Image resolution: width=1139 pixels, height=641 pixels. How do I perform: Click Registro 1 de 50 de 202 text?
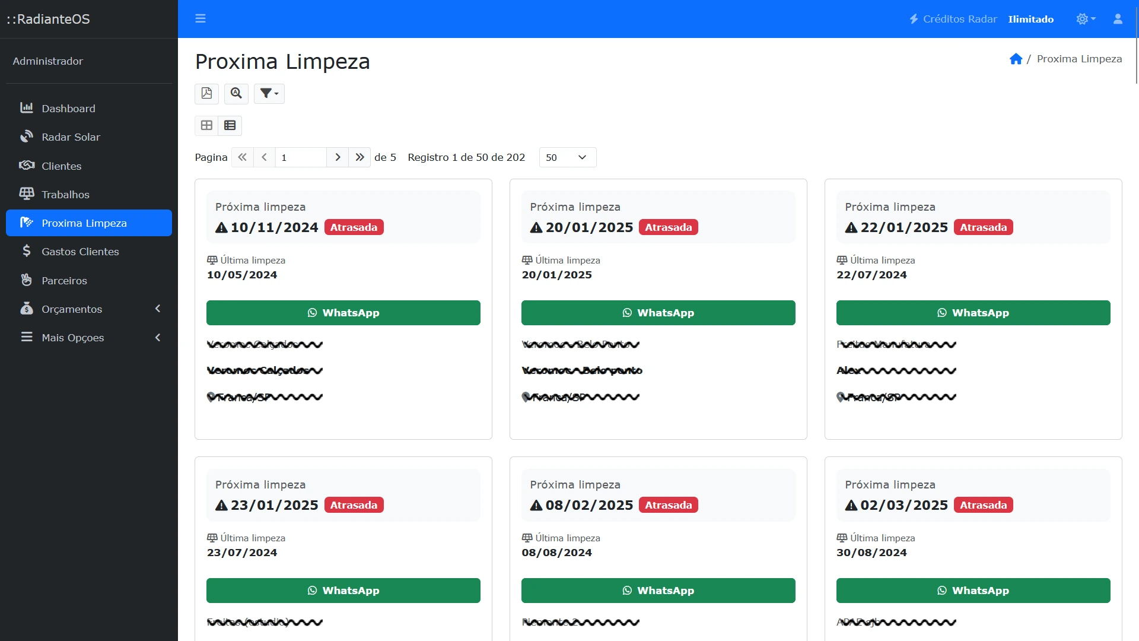point(466,157)
